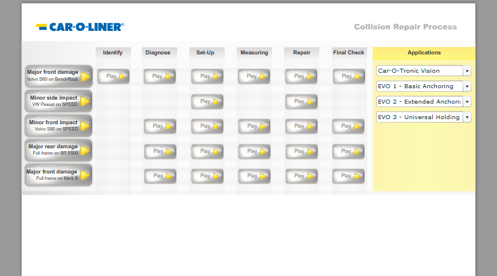Image resolution: width=497 pixels, height=276 pixels.
Task: Play Set-Up video for VW Passat row
Action: [x=207, y=101]
